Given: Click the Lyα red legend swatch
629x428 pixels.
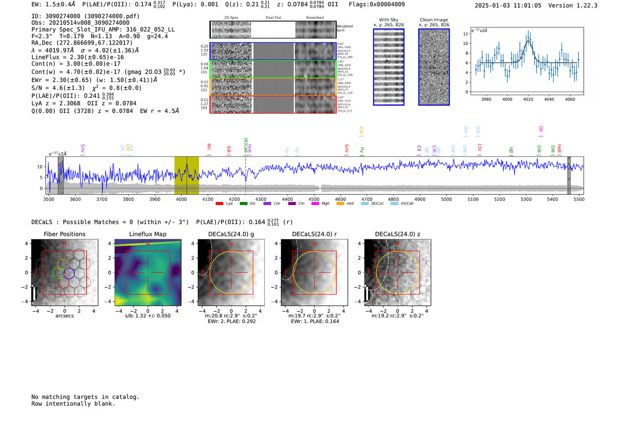Looking at the screenshot, I should 219,203.
